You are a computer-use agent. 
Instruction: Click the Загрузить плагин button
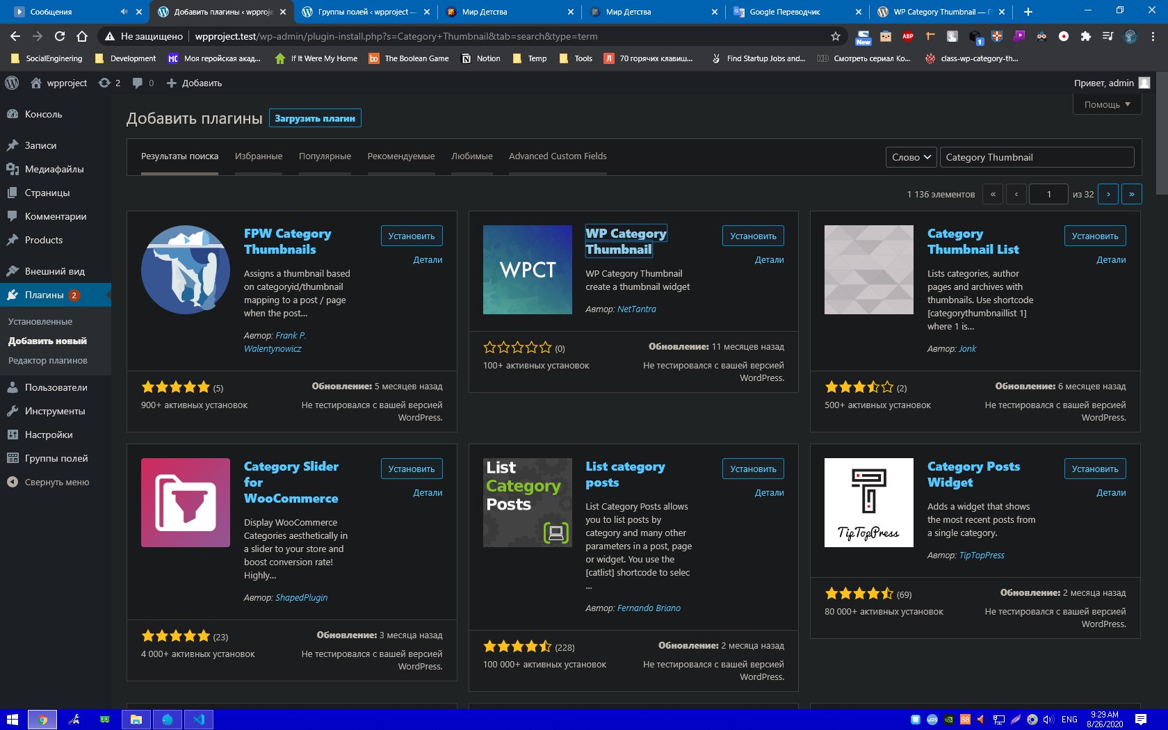point(315,118)
